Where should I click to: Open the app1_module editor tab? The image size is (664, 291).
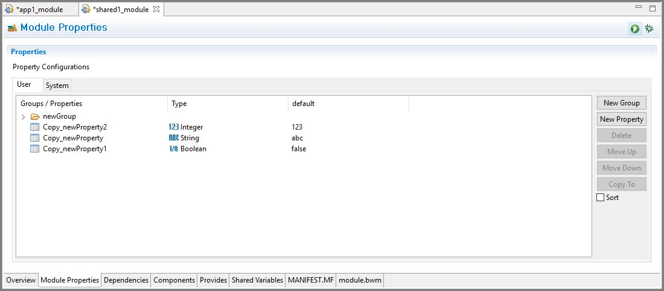coord(35,9)
